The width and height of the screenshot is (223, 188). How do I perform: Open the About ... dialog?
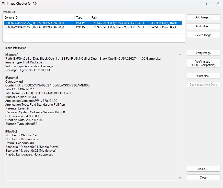(x=203, y=169)
